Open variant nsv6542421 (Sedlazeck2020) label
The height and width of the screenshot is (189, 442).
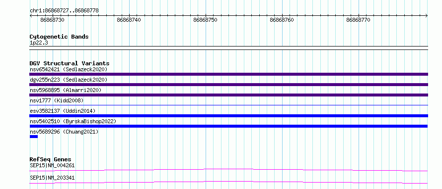click(69, 69)
